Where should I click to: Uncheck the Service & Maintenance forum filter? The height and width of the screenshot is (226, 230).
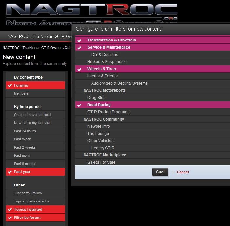(153, 47)
